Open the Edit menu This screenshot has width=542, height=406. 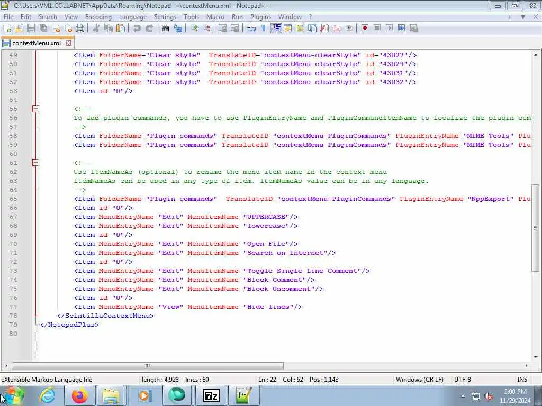pos(25,17)
